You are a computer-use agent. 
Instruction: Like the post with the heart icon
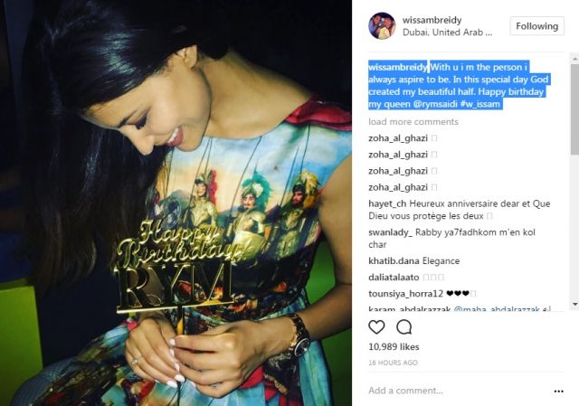[376, 327]
